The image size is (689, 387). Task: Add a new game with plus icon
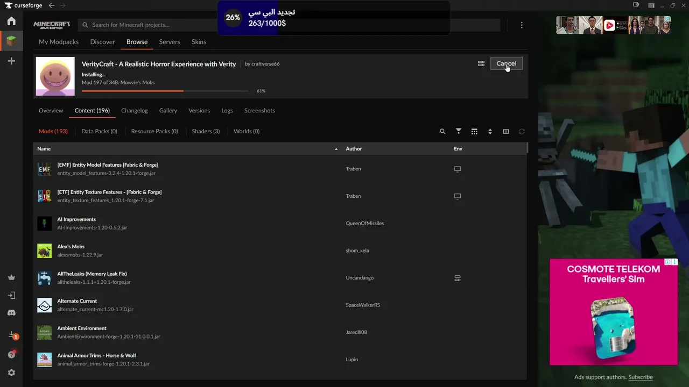pos(11,61)
